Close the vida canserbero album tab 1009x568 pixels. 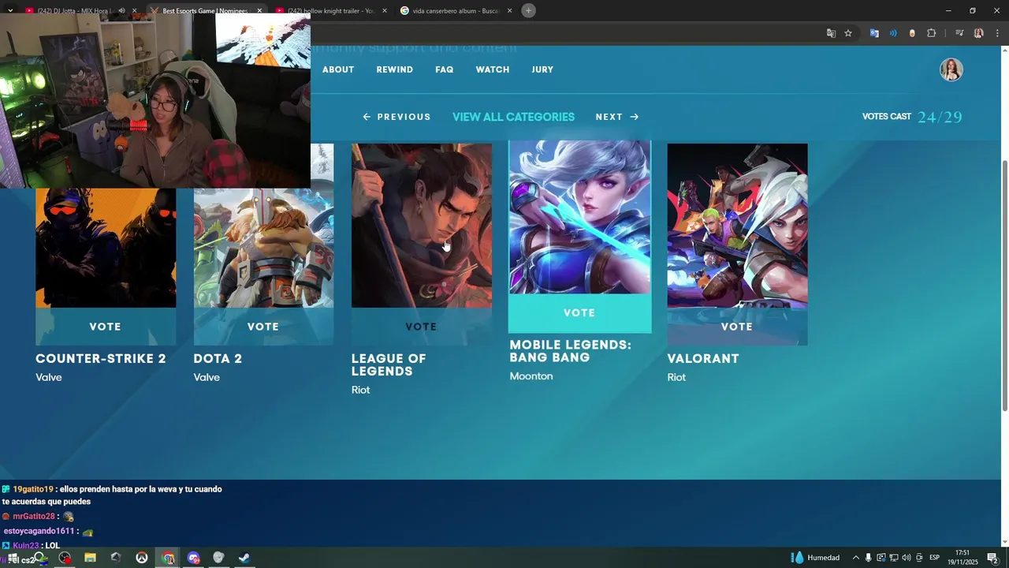509,11
